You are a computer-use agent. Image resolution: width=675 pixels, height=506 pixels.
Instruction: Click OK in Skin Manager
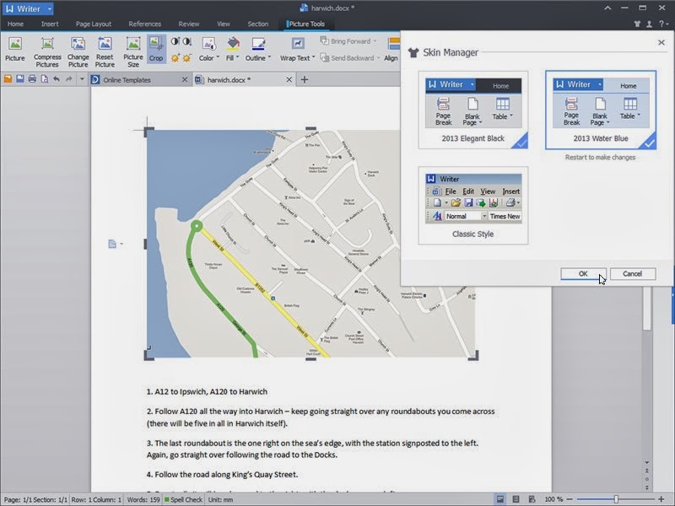click(x=583, y=273)
